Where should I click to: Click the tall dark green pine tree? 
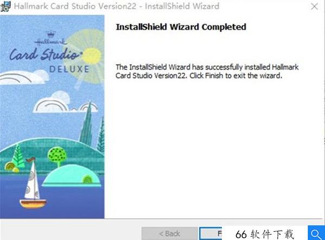pos(87,123)
